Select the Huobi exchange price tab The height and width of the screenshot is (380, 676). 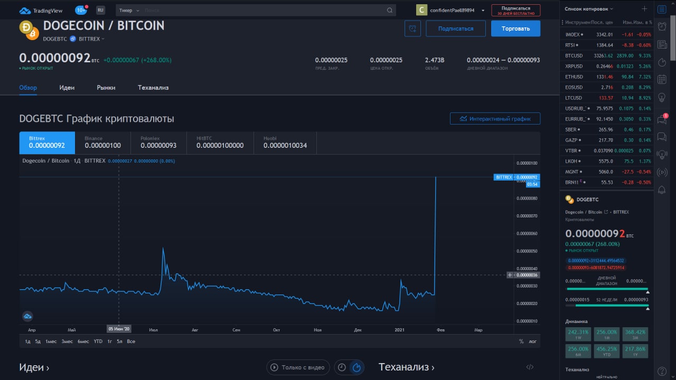(285, 142)
